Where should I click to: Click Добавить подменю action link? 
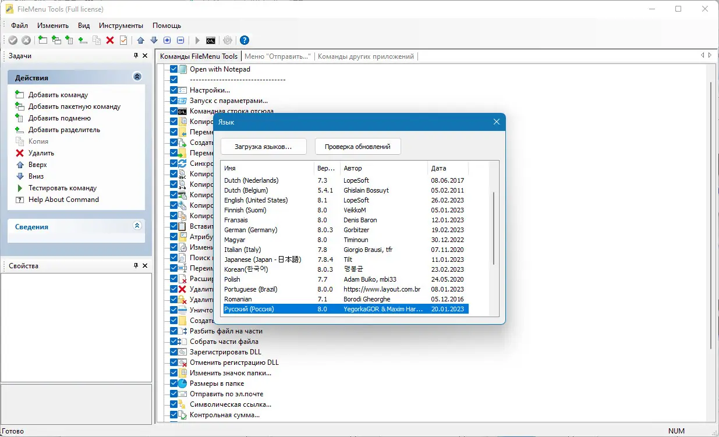[59, 118]
